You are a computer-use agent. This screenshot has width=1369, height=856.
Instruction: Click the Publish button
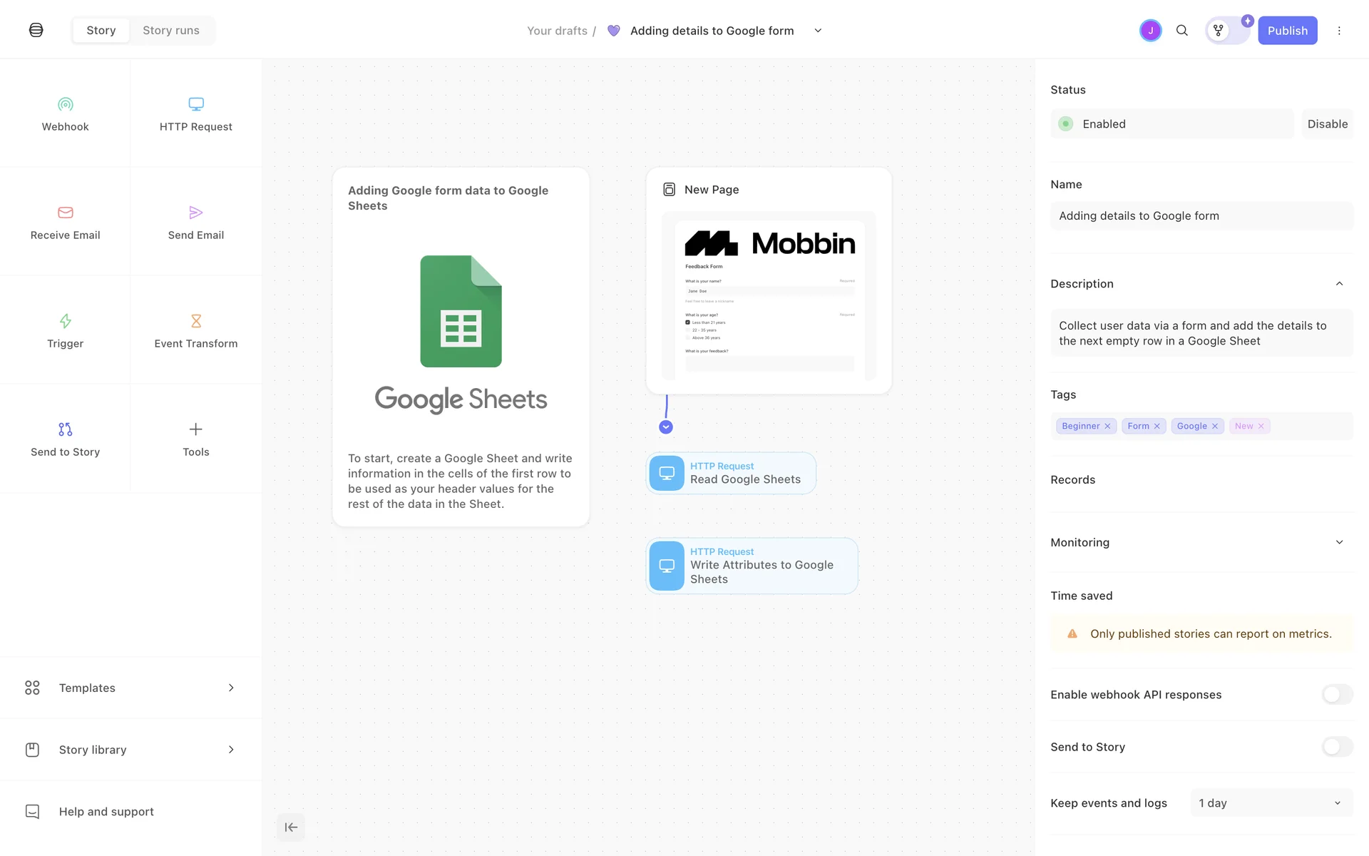[1287, 31]
